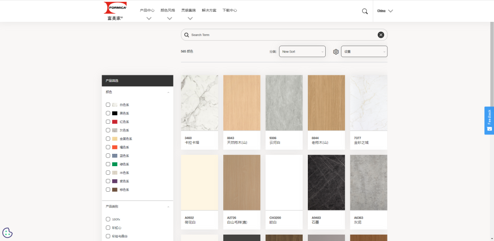Image resolution: width=494 pixels, height=241 pixels.
Task: Go to 下载中心 page
Action: pyautogui.click(x=230, y=10)
